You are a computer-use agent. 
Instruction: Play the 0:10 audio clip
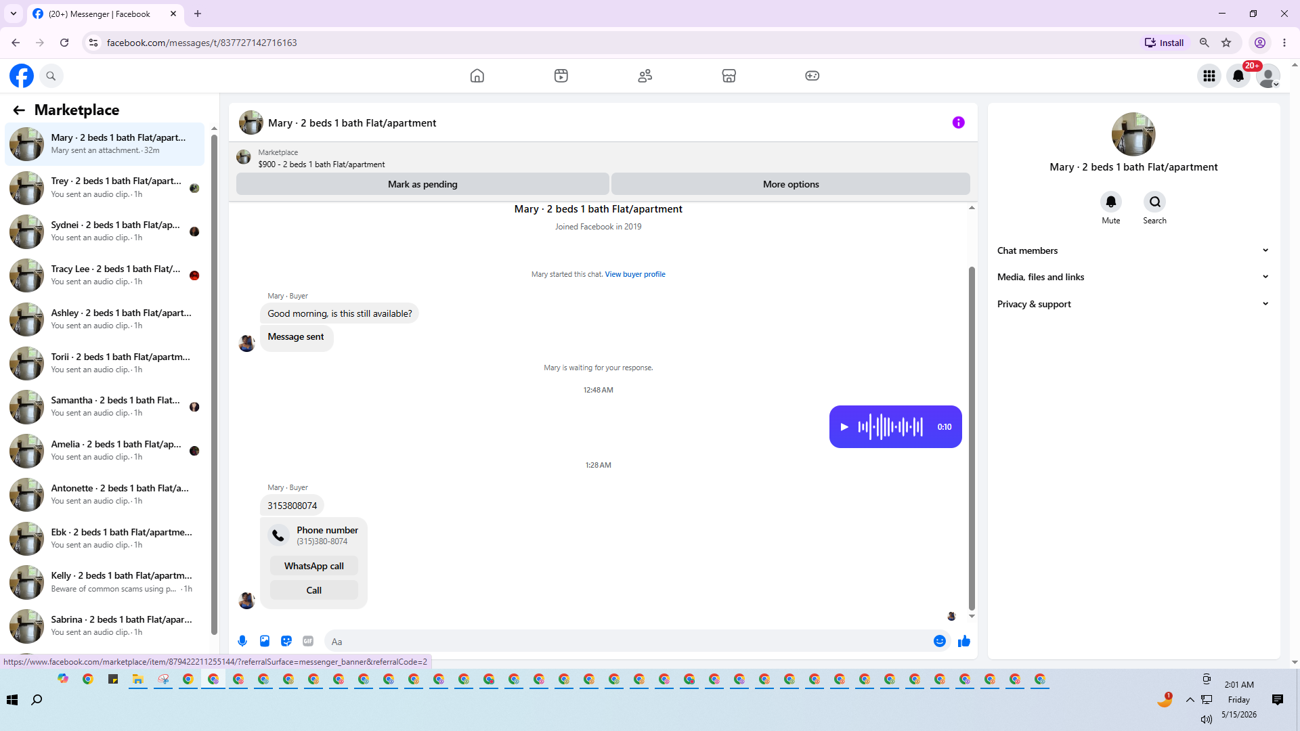[x=844, y=427]
